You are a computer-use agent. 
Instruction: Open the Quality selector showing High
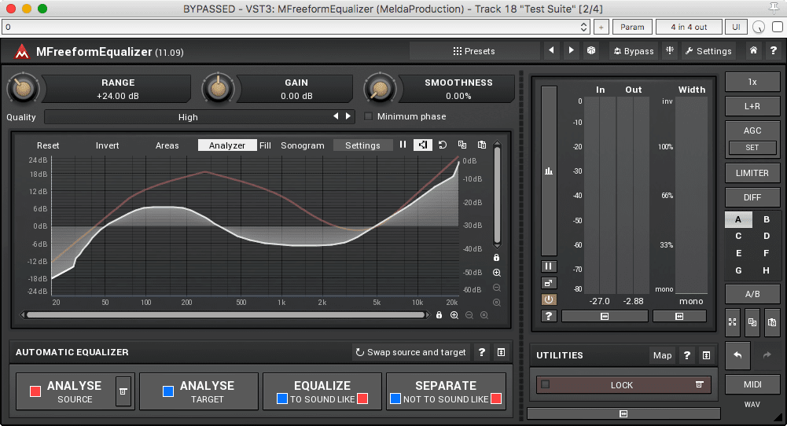[189, 117]
